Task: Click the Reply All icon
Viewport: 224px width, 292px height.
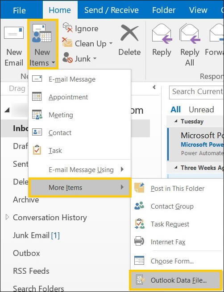Action: click(190, 34)
